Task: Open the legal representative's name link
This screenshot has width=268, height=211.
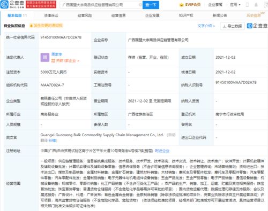Action: pos(57,54)
